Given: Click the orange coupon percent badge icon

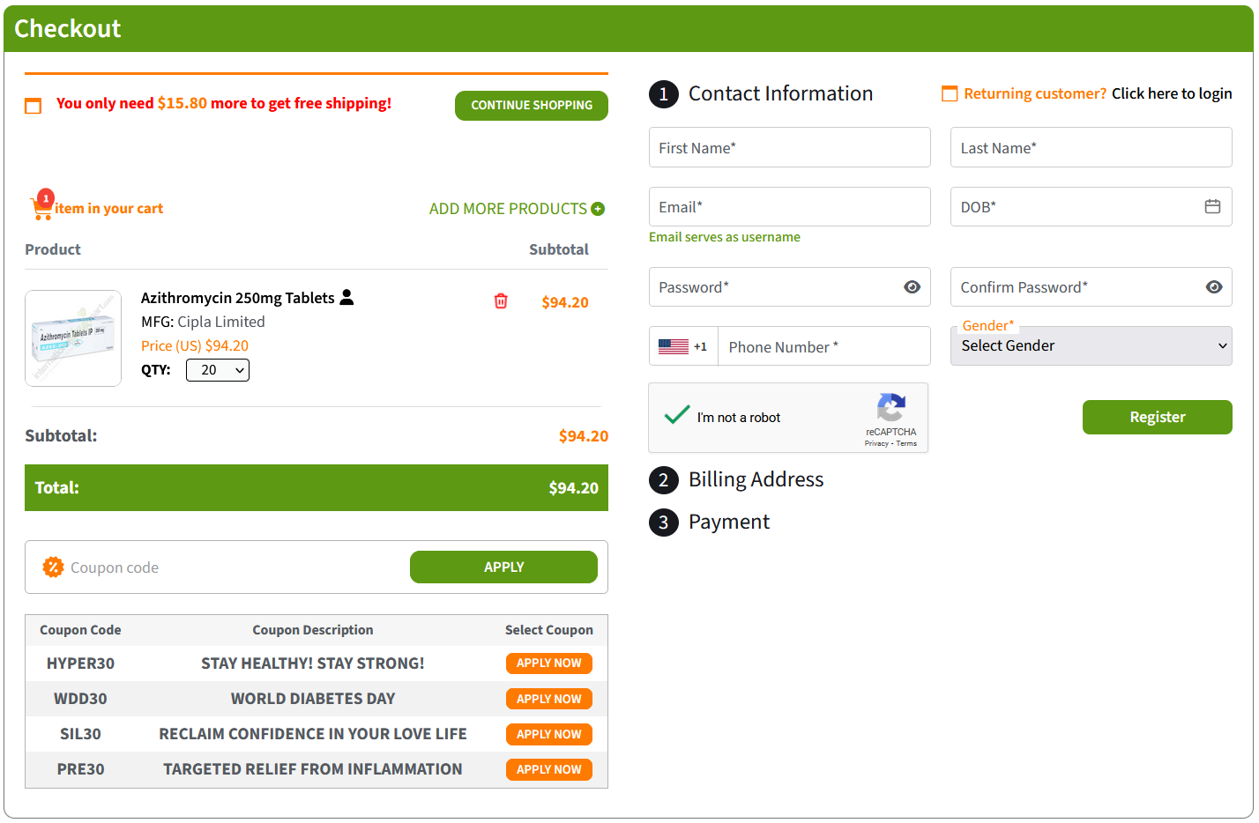Looking at the screenshot, I should coord(53,567).
